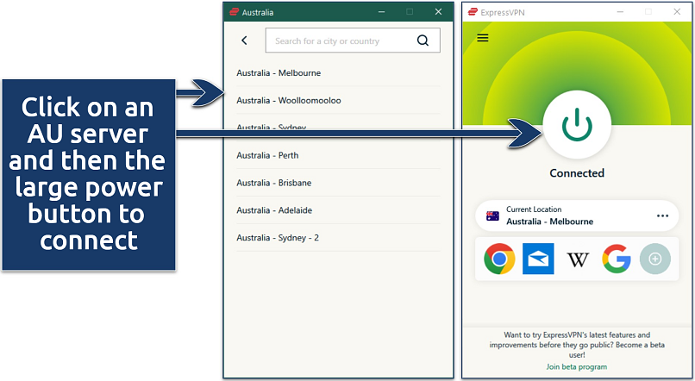This screenshot has width=695, height=381.
Task: Choose Australia - Brisbane location
Action: click(338, 183)
